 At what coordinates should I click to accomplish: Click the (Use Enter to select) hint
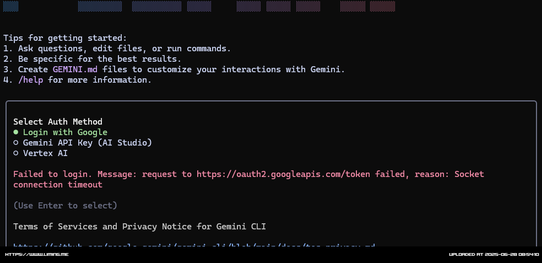pyautogui.click(x=66, y=206)
